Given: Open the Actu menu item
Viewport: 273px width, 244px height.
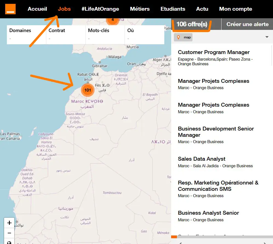Looking at the screenshot, I should [x=202, y=9].
